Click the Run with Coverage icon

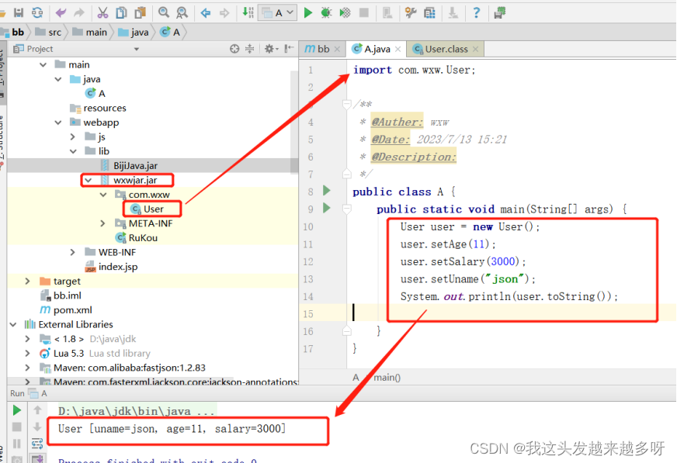click(345, 13)
